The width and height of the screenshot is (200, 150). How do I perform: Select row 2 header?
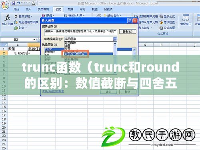(4, 53)
